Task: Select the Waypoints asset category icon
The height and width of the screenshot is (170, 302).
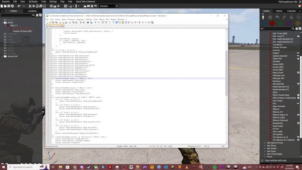Action: (284, 17)
